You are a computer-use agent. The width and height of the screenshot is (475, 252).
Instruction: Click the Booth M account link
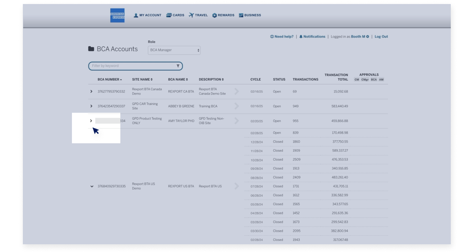tap(357, 37)
